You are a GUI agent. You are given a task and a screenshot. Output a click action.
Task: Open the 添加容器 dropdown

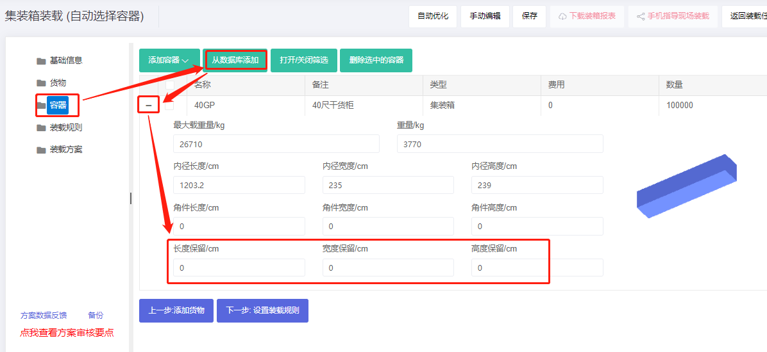[169, 61]
